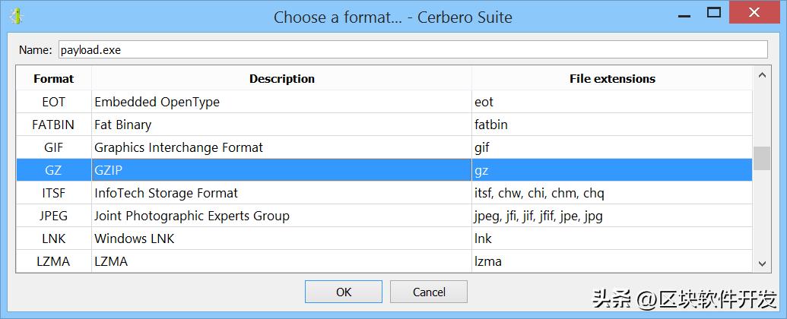Select the JPEG format row
Viewport: 787px width, 319px height.
[281, 216]
